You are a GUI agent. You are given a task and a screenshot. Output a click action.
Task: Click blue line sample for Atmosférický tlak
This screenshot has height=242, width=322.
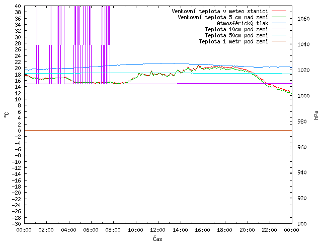(x=279, y=23)
